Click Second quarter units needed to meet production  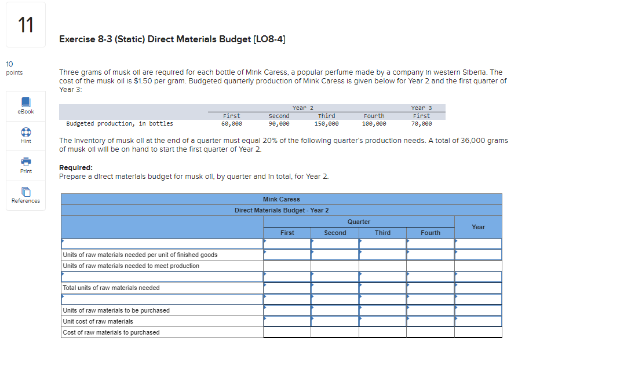pos(334,266)
